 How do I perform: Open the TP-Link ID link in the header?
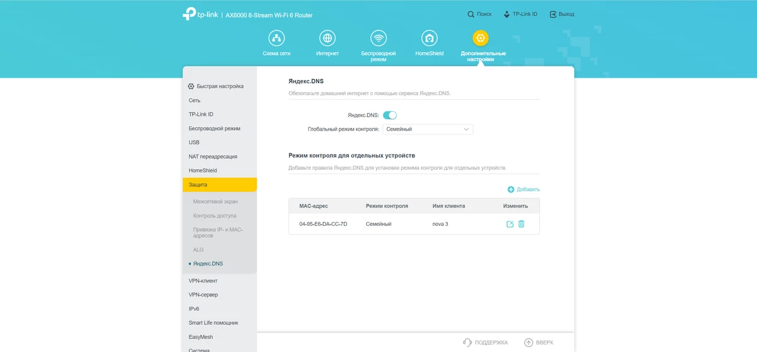(520, 14)
